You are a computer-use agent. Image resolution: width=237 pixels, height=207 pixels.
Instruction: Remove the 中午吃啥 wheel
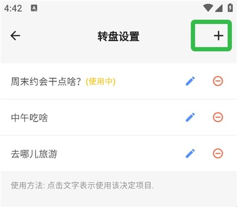(x=218, y=117)
